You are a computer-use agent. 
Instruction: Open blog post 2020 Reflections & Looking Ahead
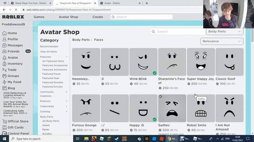(x=15, y=95)
